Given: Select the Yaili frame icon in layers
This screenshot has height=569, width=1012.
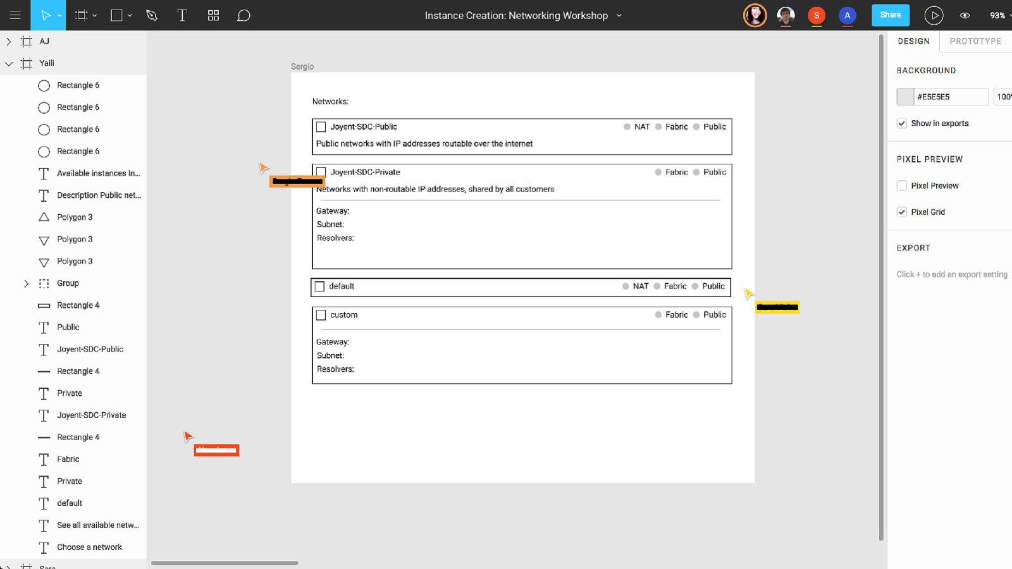Looking at the screenshot, I should point(26,63).
